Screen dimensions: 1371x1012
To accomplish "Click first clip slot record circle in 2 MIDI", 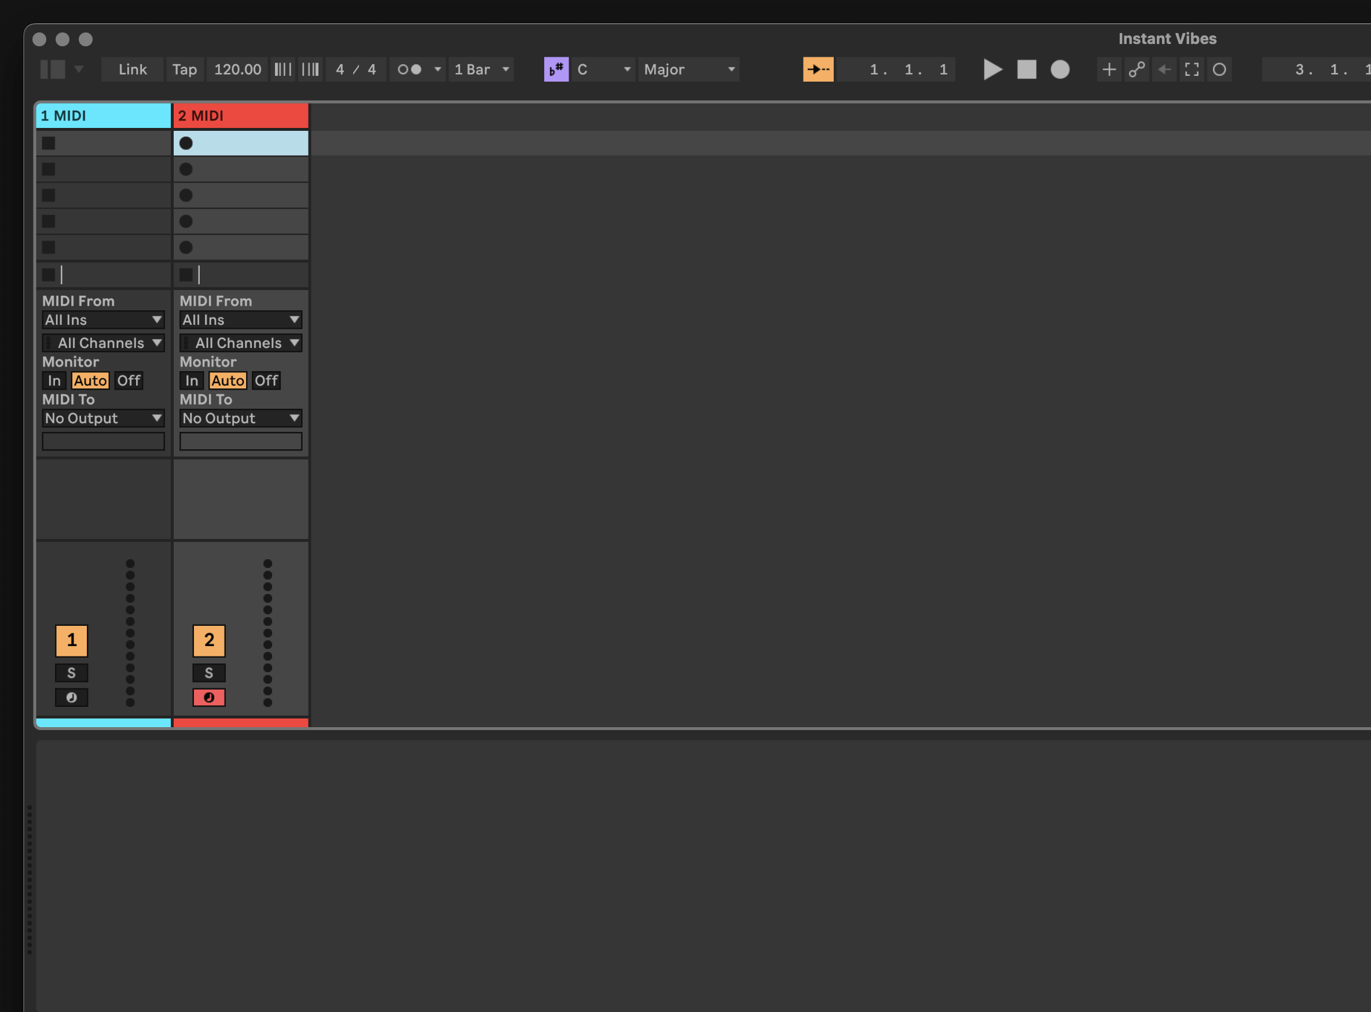I will point(186,144).
